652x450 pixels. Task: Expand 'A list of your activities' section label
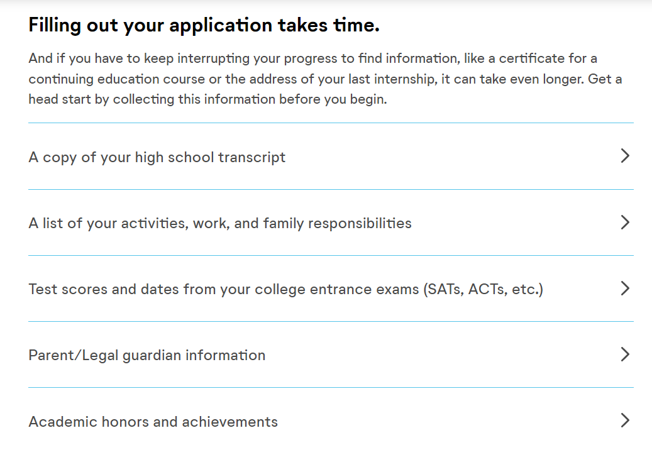(x=219, y=223)
